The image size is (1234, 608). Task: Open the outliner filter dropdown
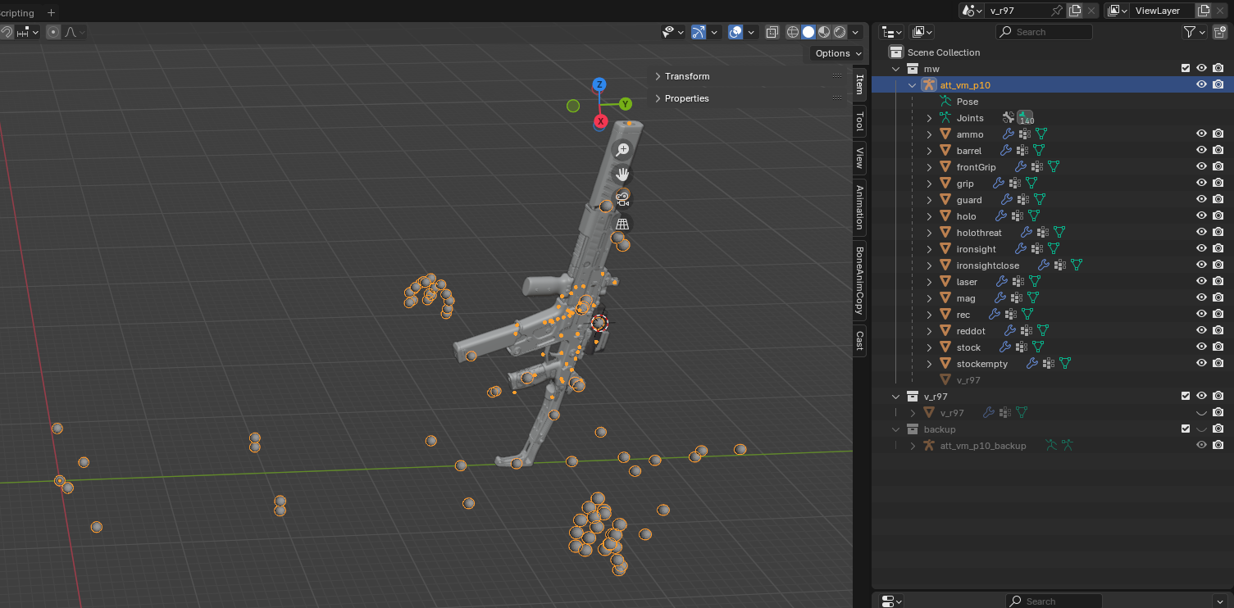point(1194,32)
